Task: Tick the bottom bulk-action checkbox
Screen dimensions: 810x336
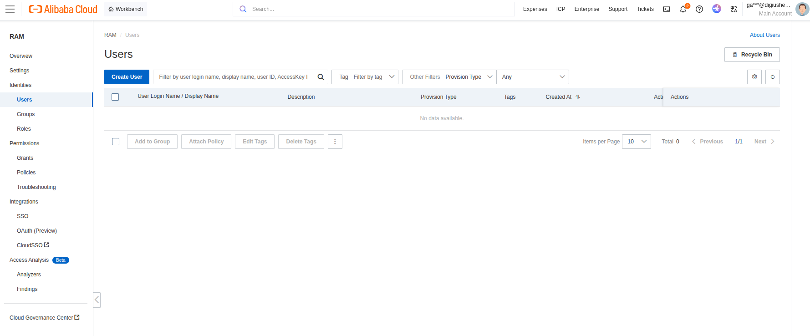Action: coord(116,142)
